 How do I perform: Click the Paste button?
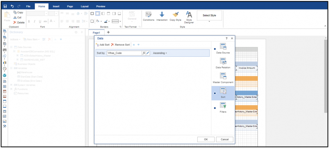pos(7,17)
